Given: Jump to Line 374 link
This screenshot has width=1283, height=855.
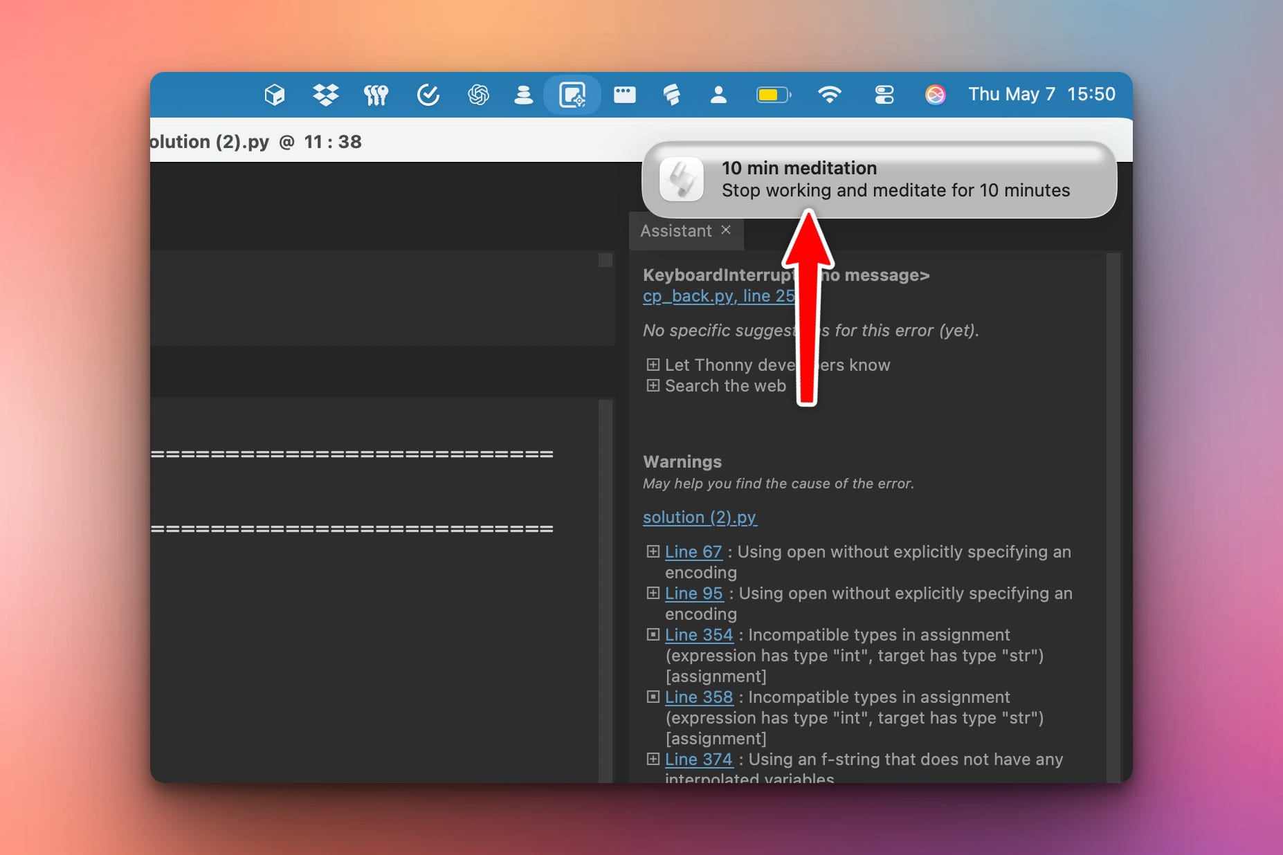Looking at the screenshot, I should (699, 760).
